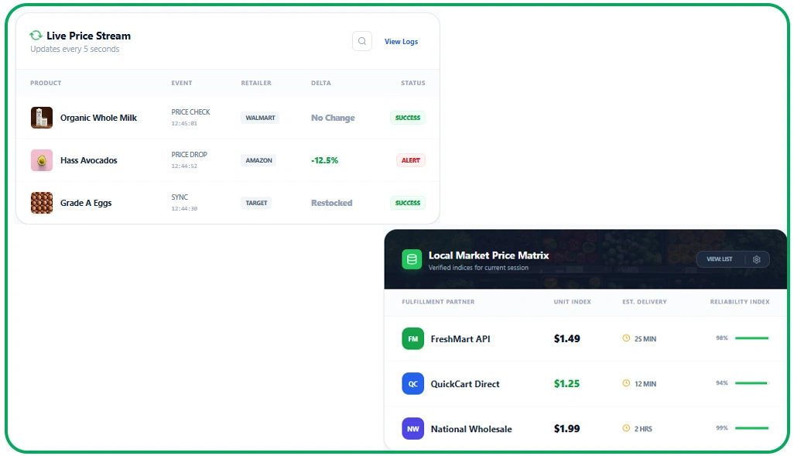Viewport: 794px width, 456px height.
Task: Click the QuickCart Direct QC badge icon
Action: click(413, 384)
